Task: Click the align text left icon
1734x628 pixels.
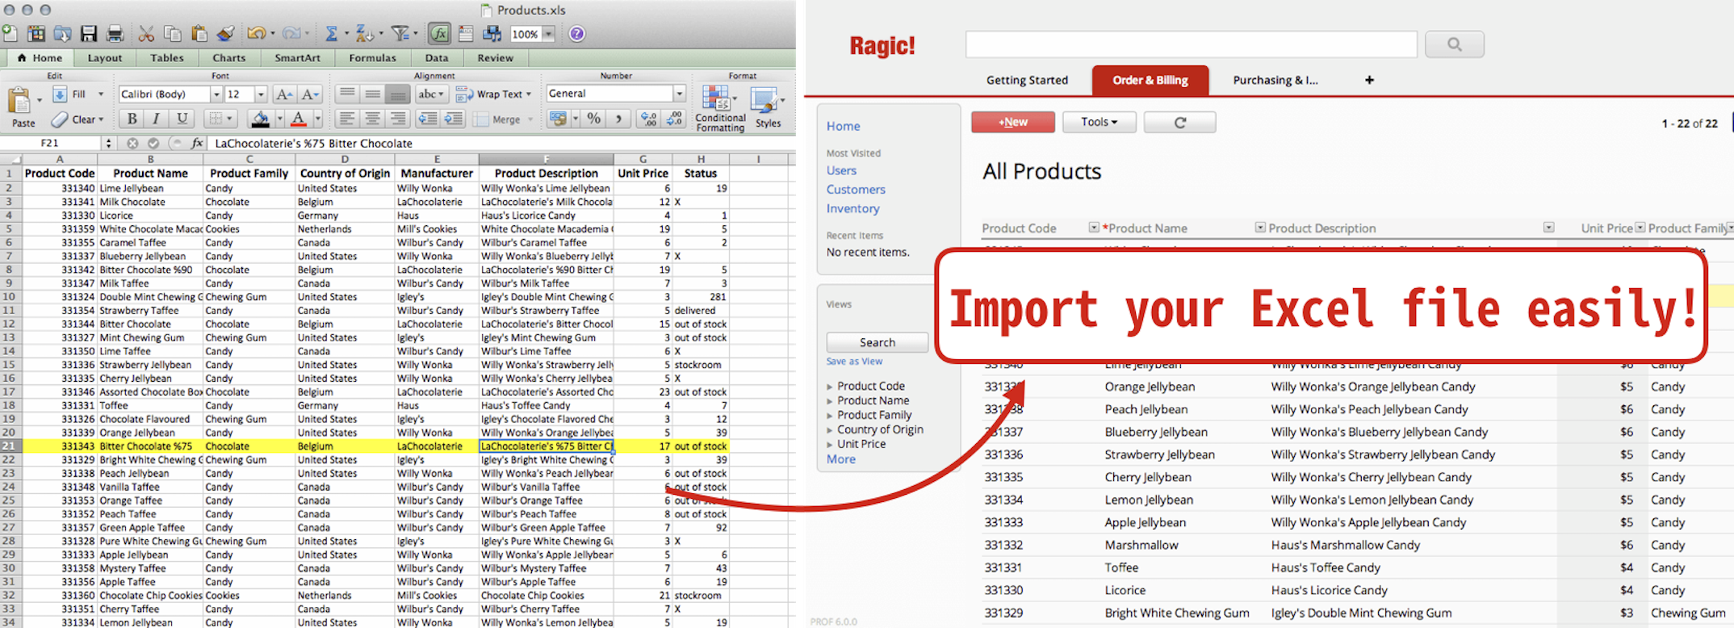Action: click(347, 119)
